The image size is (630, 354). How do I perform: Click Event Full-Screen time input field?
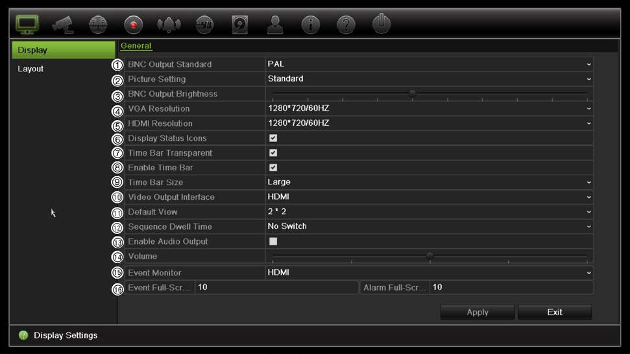pos(276,287)
